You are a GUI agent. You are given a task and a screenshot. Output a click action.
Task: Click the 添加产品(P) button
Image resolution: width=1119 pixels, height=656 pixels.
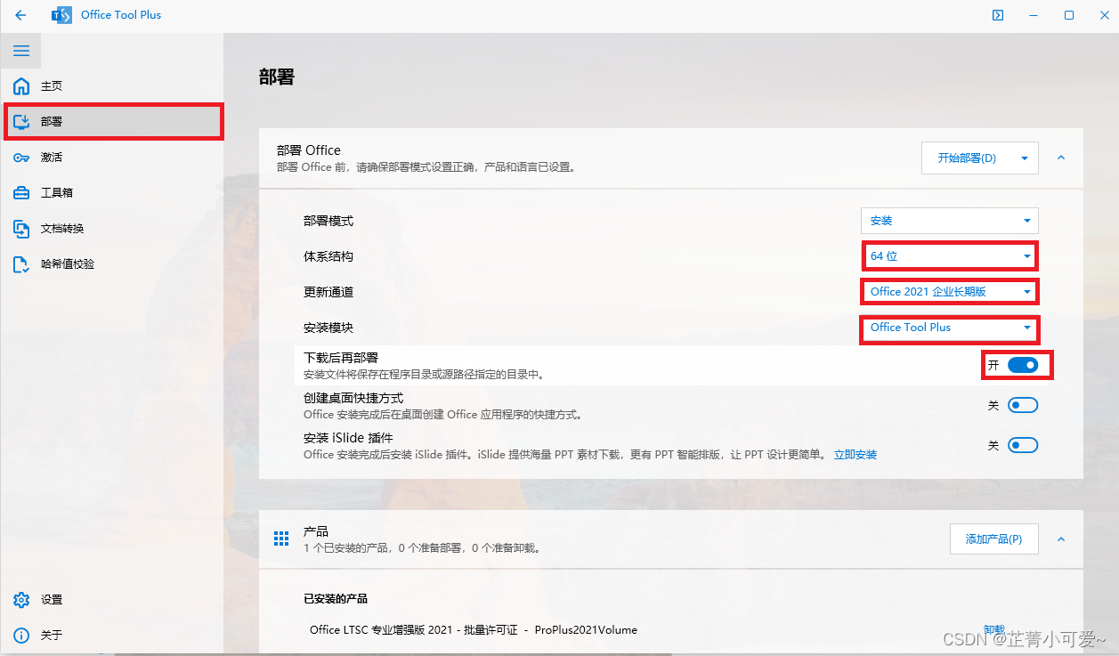[994, 539]
